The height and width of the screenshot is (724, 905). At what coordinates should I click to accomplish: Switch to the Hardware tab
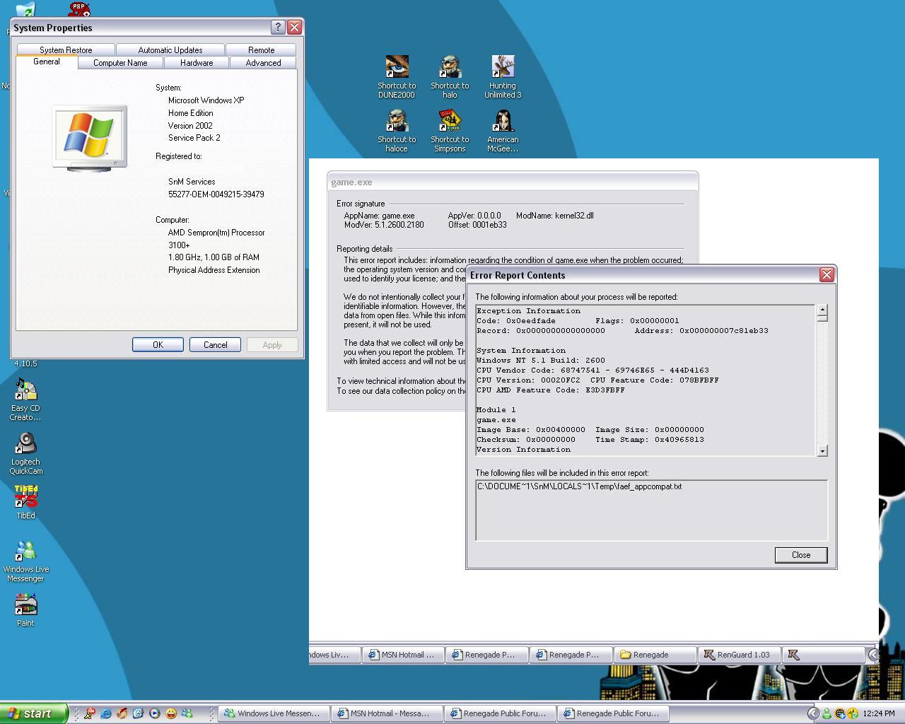click(x=197, y=63)
